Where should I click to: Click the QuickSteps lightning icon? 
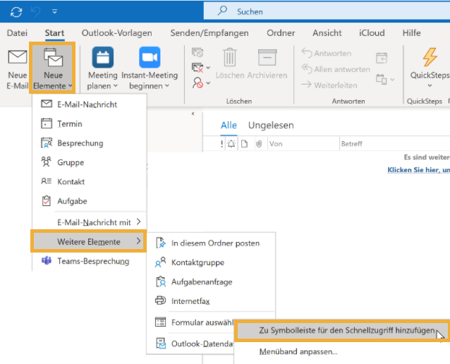click(430, 57)
